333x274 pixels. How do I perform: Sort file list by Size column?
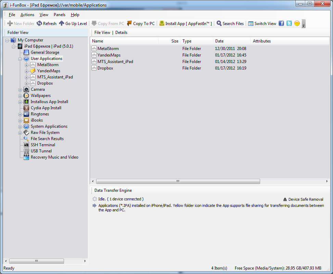coord(169,41)
